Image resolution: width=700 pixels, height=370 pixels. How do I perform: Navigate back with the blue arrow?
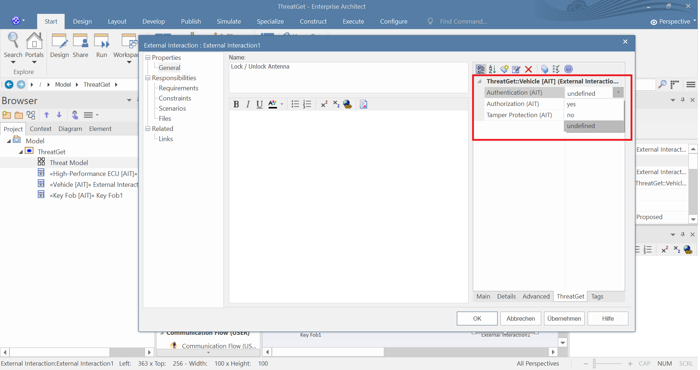[9, 85]
